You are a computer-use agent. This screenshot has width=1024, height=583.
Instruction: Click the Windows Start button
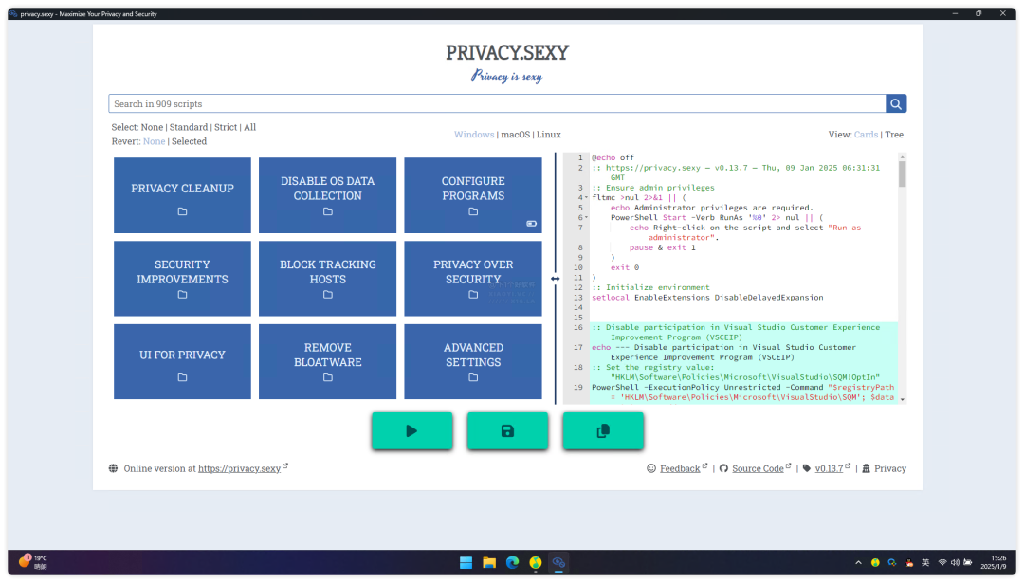466,562
